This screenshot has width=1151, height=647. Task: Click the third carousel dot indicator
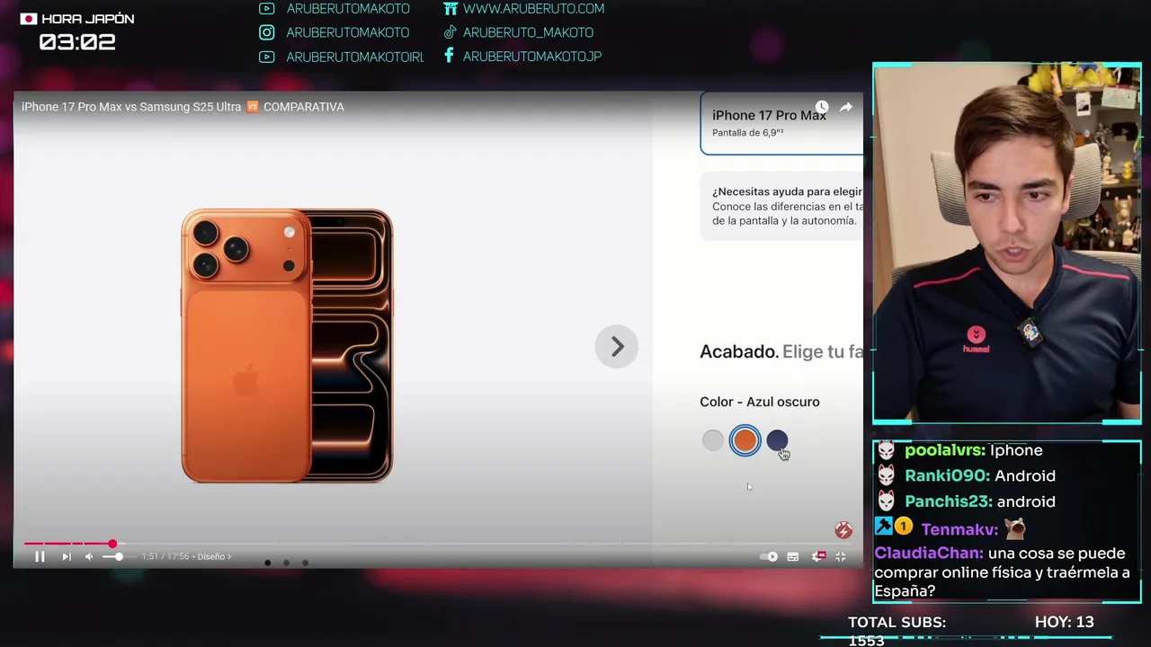pyautogui.click(x=305, y=563)
